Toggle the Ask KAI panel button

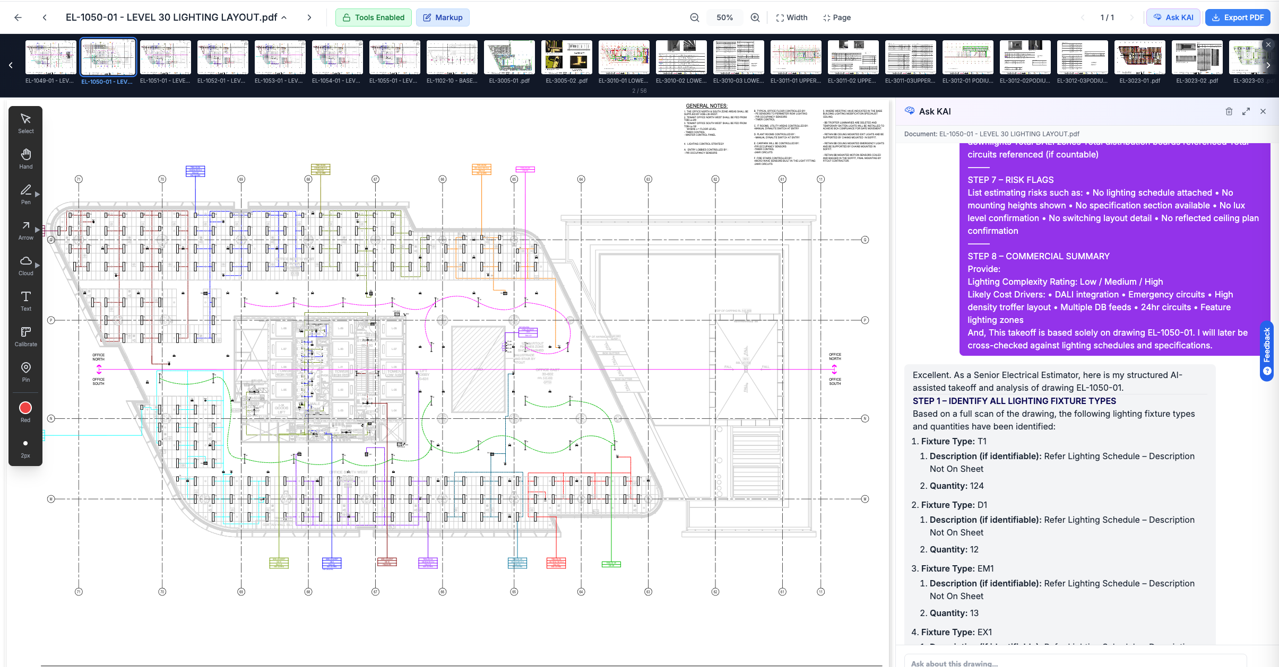[x=1173, y=17]
